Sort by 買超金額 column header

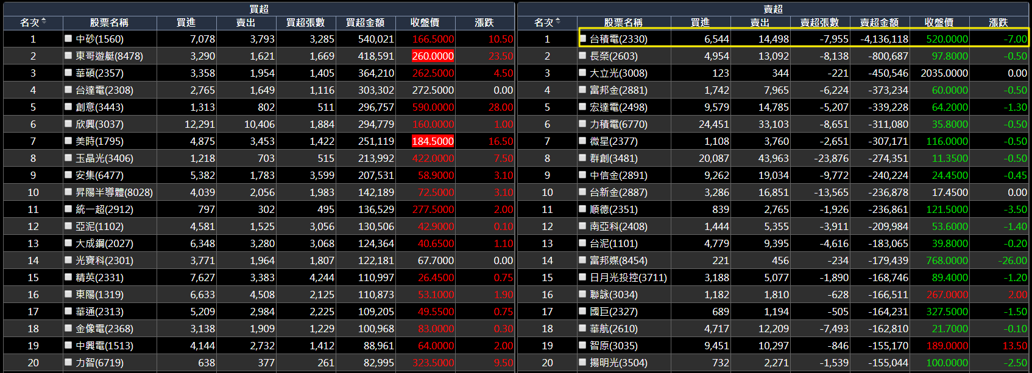(x=366, y=23)
